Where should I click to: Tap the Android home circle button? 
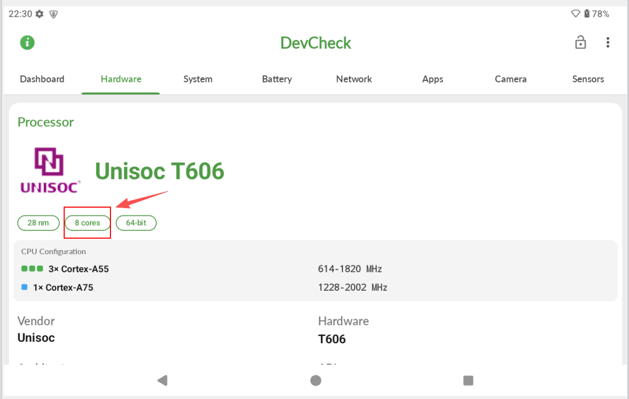click(x=316, y=380)
